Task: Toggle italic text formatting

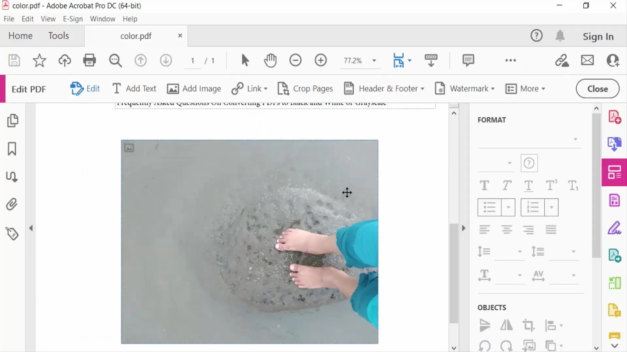Action: click(x=506, y=185)
